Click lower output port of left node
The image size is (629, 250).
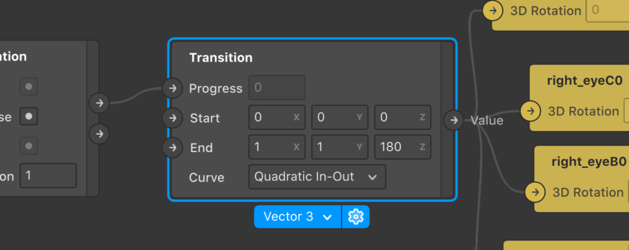(x=99, y=133)
